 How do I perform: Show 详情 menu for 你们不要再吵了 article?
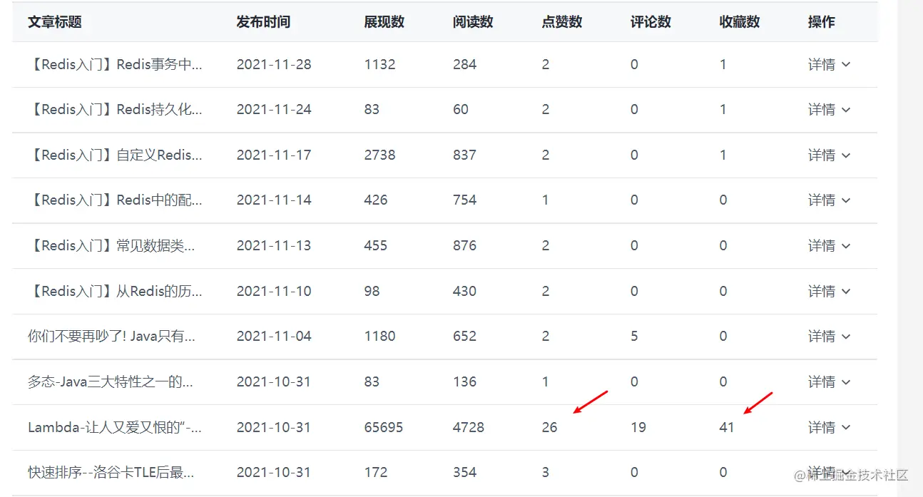tap(829, 336)
